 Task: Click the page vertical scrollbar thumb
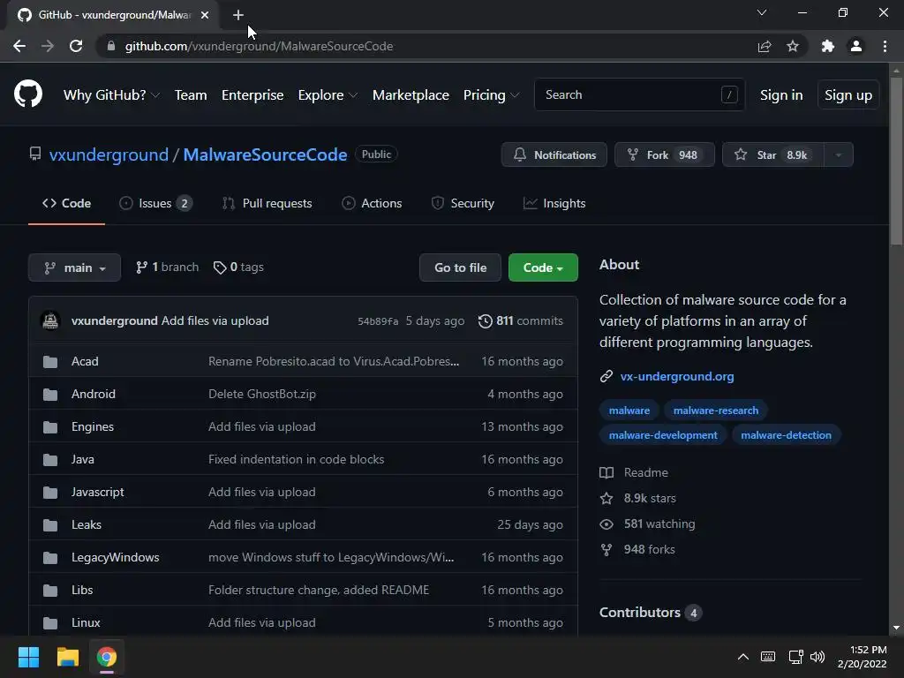click(896, 162)
